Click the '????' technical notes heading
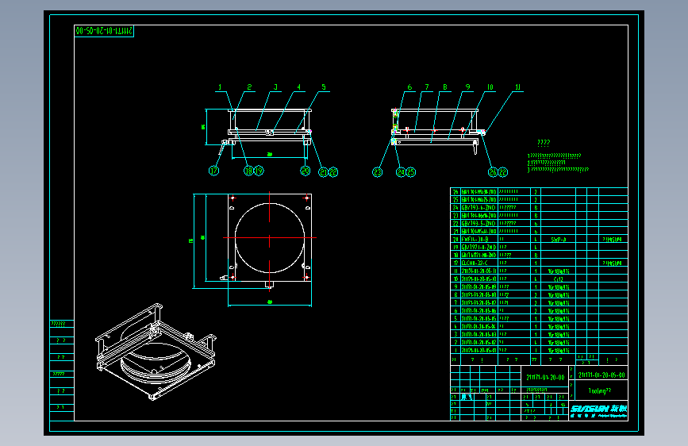The width and height of the screenshot is (688, 446). (544, 143)
